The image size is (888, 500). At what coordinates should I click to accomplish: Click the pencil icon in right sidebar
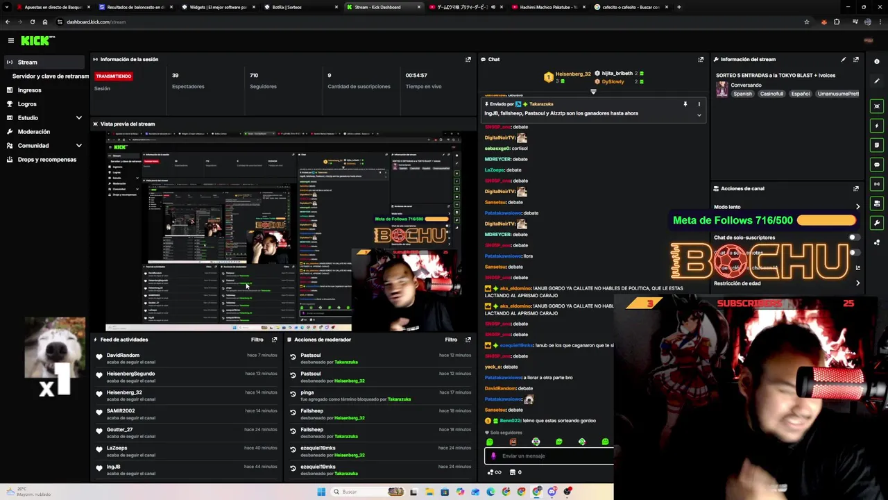click(877, 81)
